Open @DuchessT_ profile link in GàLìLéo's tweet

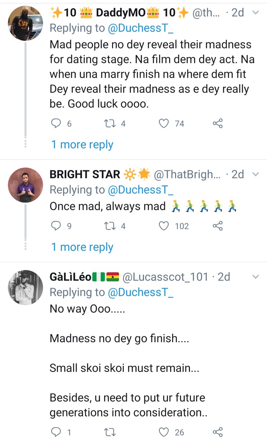pyautogui.click(x=140, y=293)
